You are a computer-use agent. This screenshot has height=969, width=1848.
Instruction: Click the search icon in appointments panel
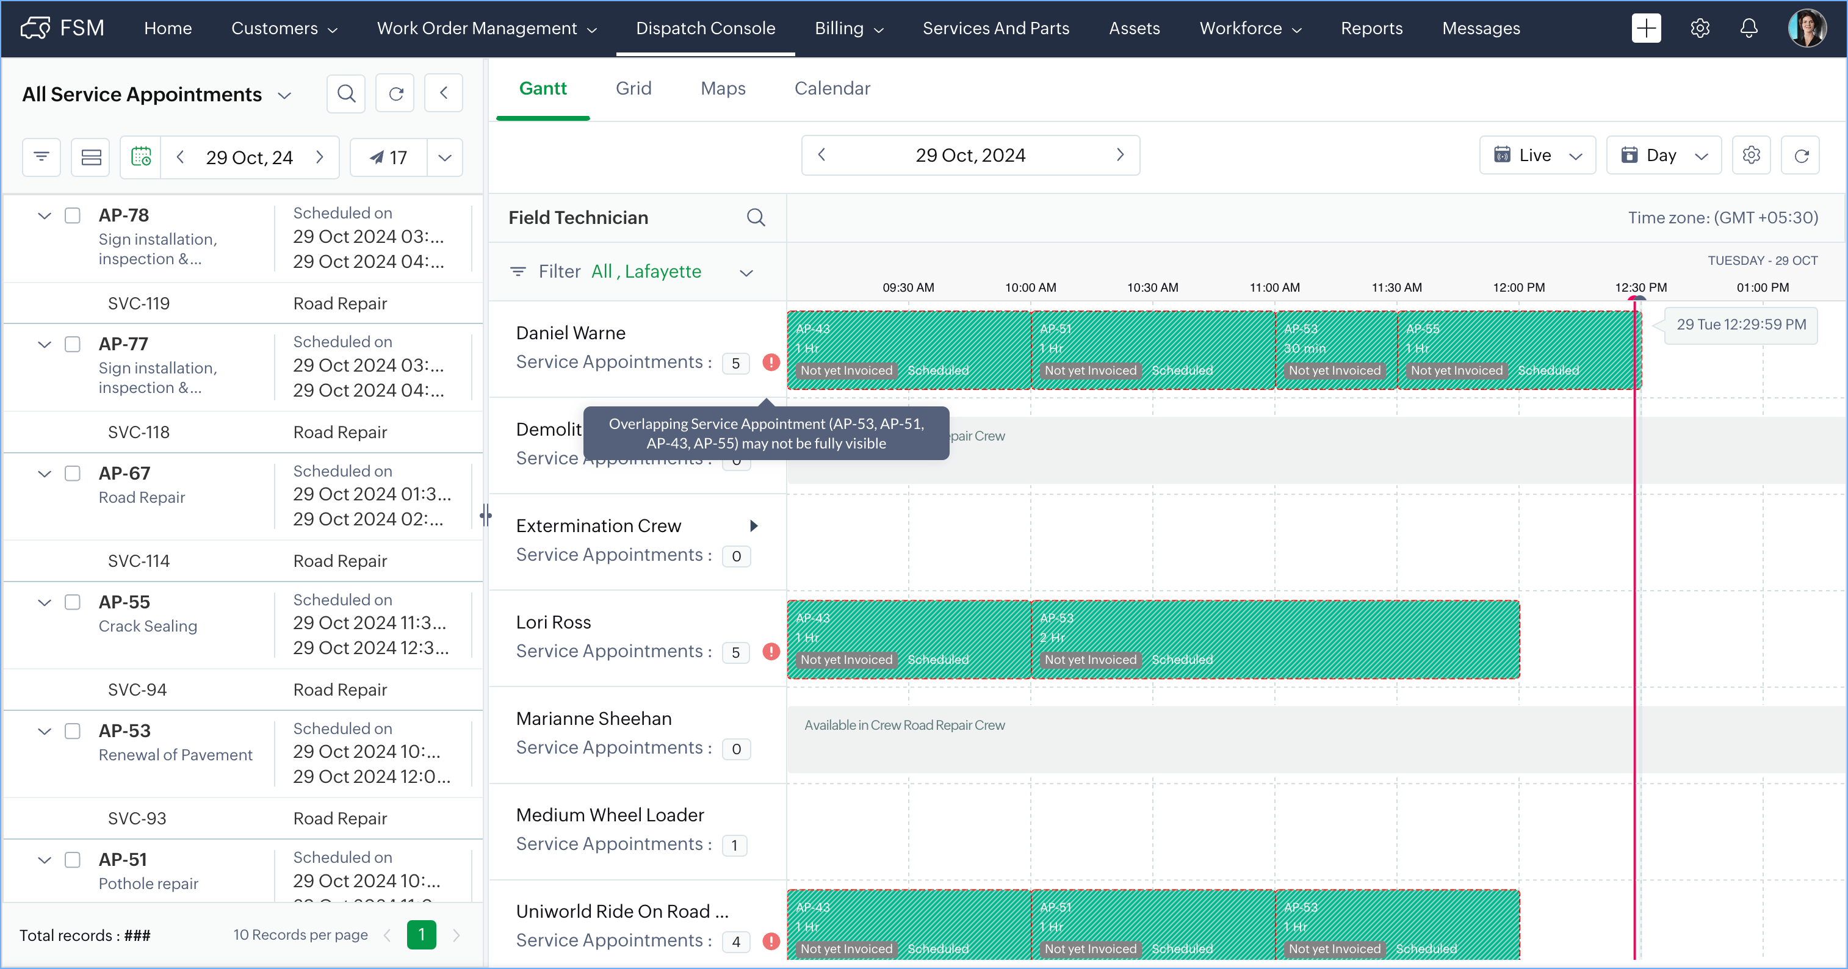pyautogui.click(x=346, y=93)
